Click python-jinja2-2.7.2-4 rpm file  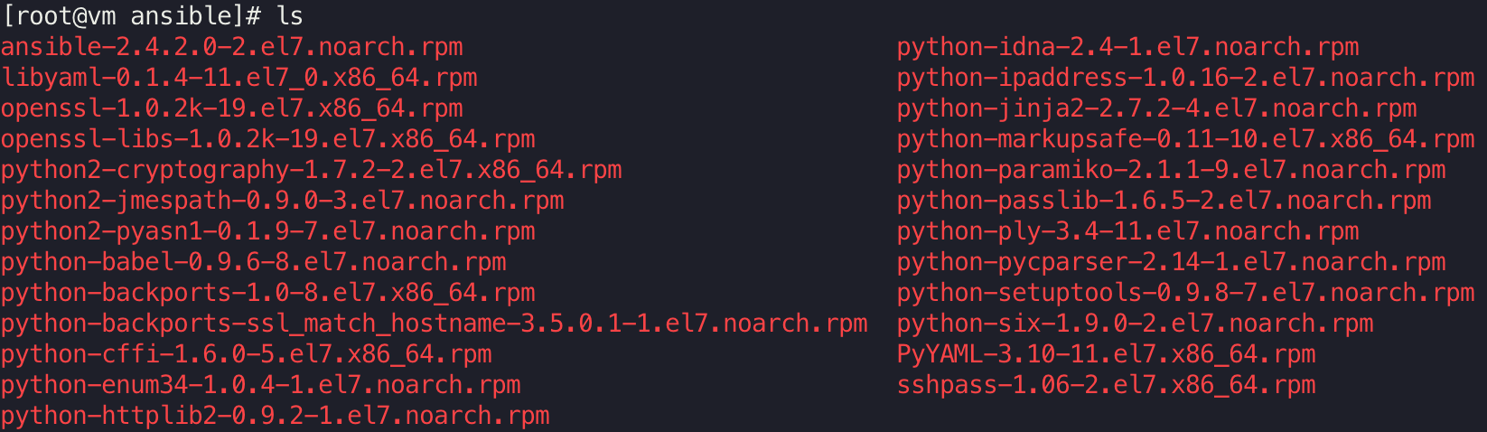pyautogui.click(x=1156, y=108)
